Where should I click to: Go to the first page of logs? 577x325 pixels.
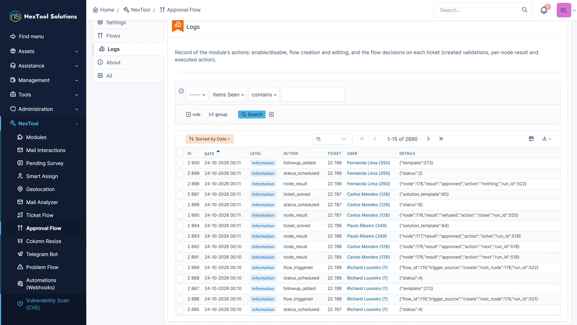(x=362, y=139)
